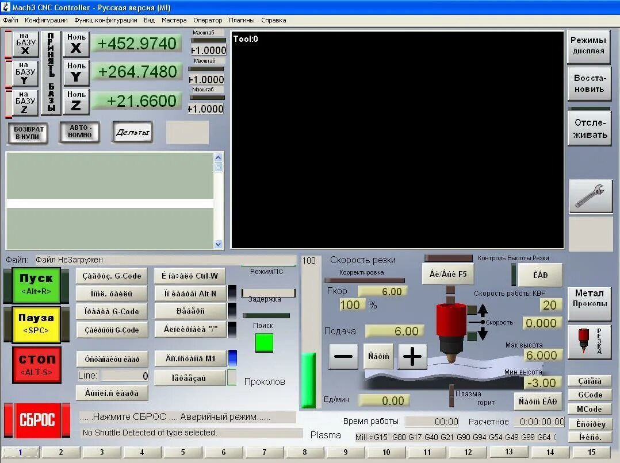Toggle the block delete "/" button

[x=190, y=329]
